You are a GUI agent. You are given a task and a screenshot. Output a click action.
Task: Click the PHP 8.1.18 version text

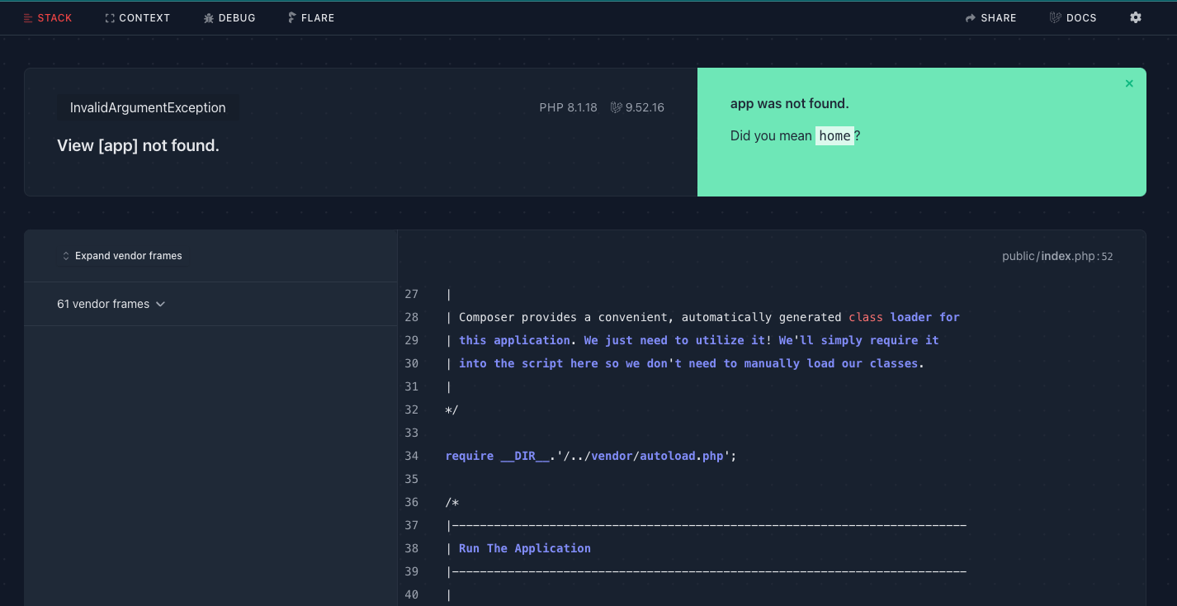pyautogui.click(x=568, y=107)
